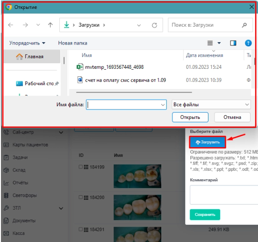Viewport: 258px width, 242px height.
Task: Tick the checkbox for row 184201
Action: point(80,229)
